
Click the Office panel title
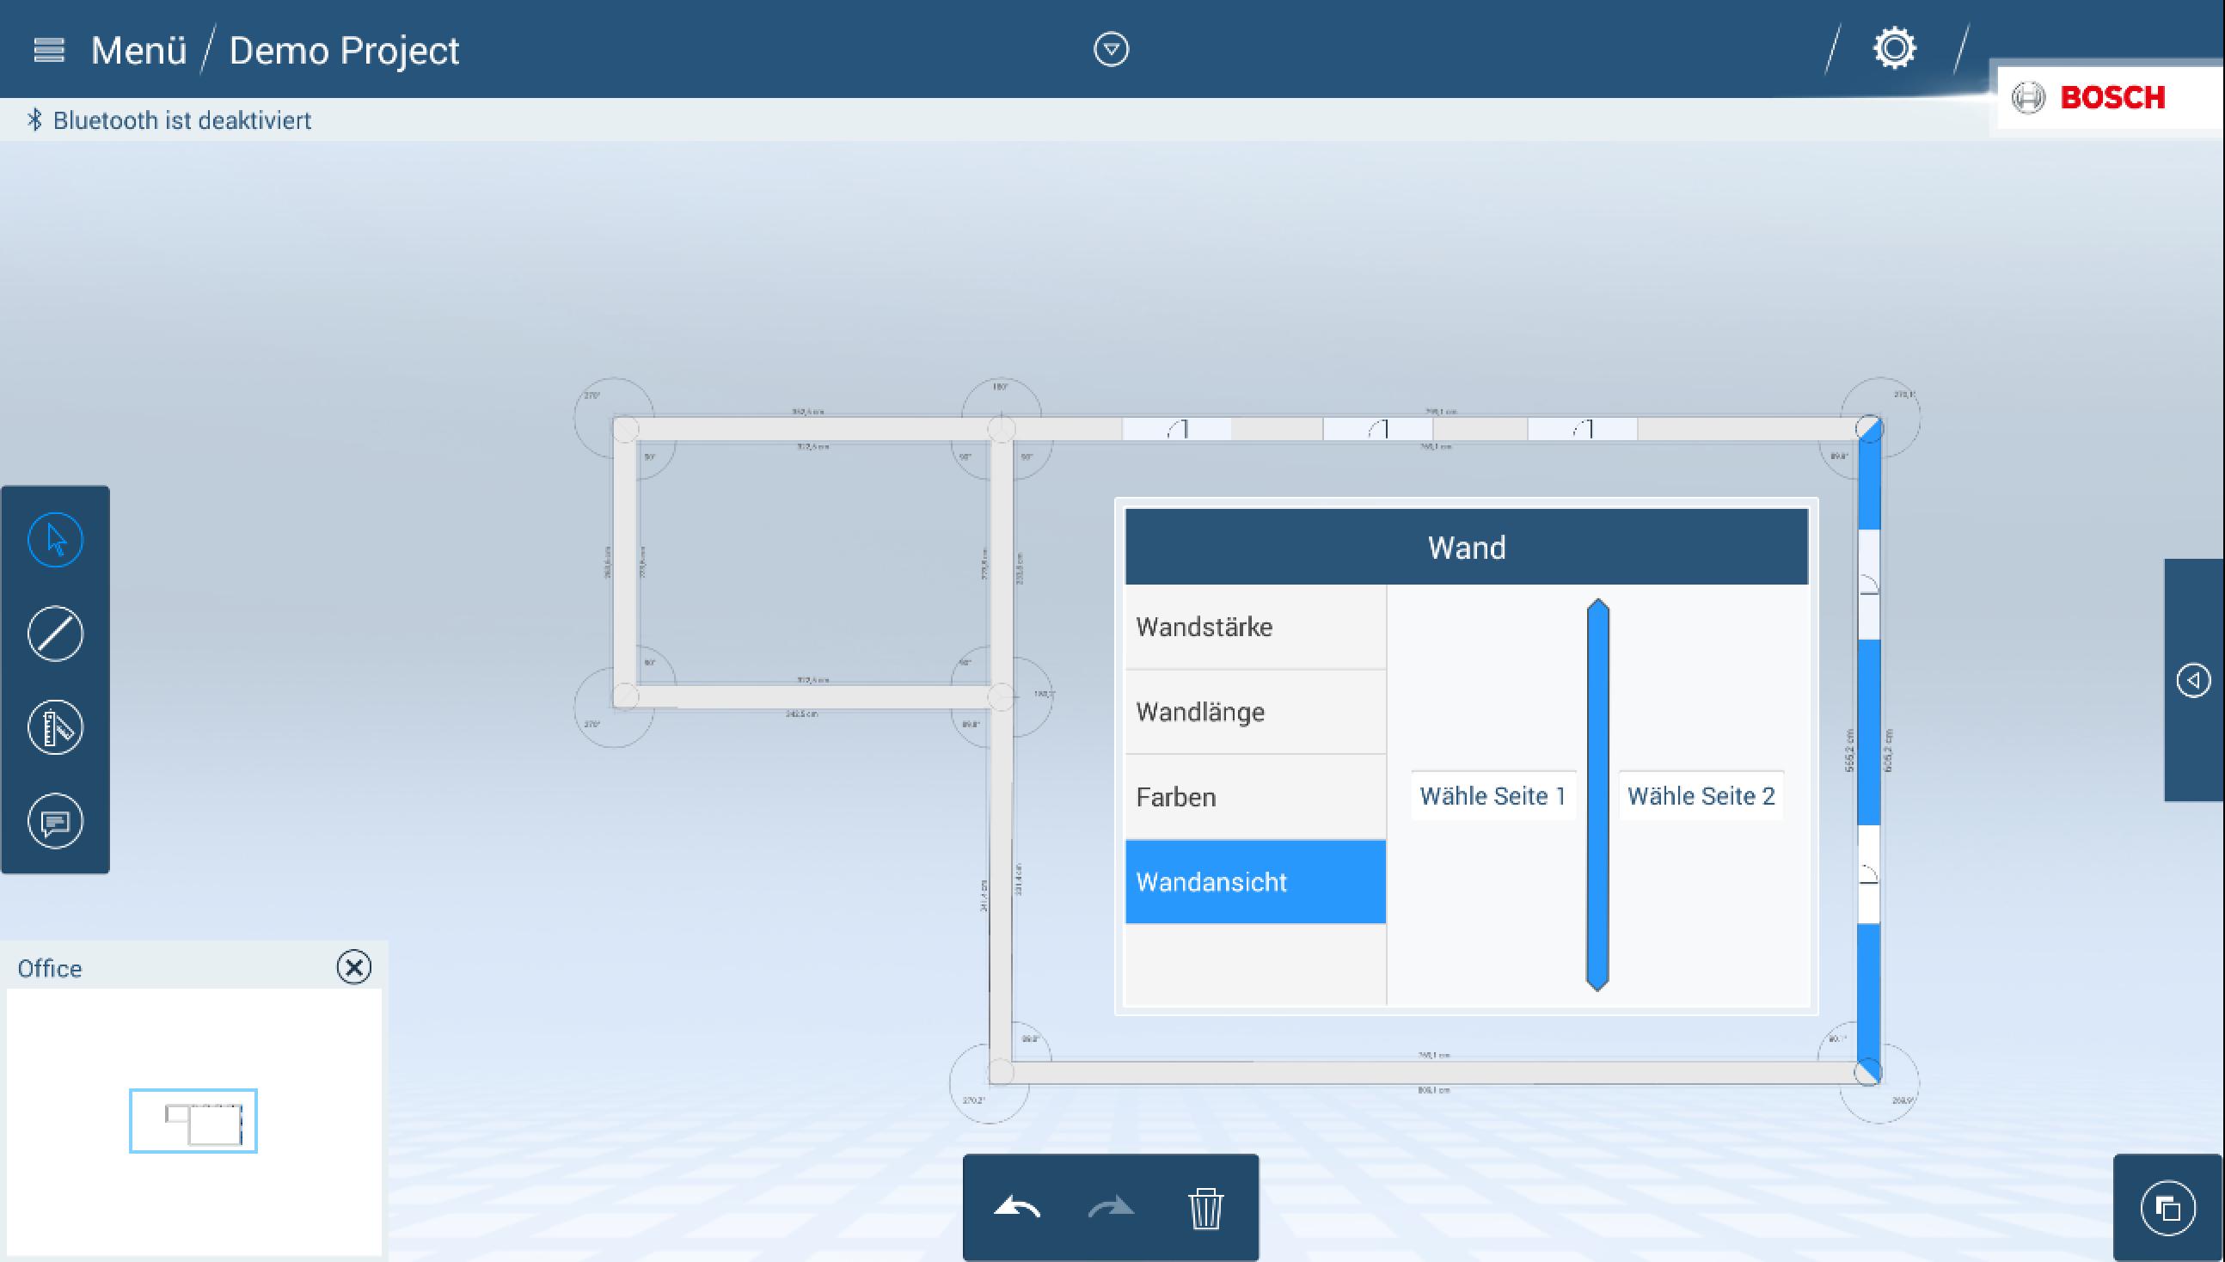(x=49, y=968)
